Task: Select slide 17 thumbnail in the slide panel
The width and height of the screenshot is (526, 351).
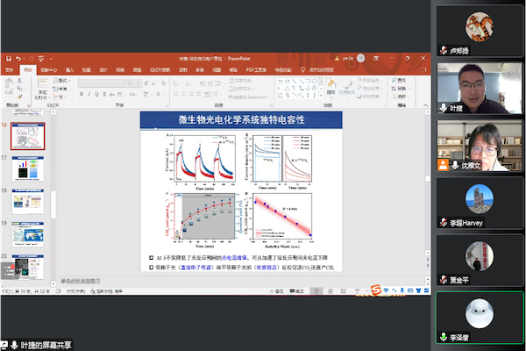Action: click(x=27, y=168)
